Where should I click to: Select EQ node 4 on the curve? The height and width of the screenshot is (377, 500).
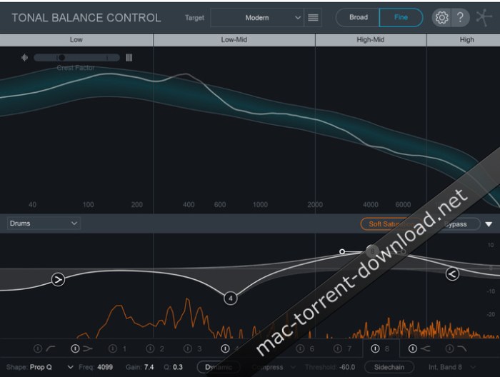[x=230, y=298]
